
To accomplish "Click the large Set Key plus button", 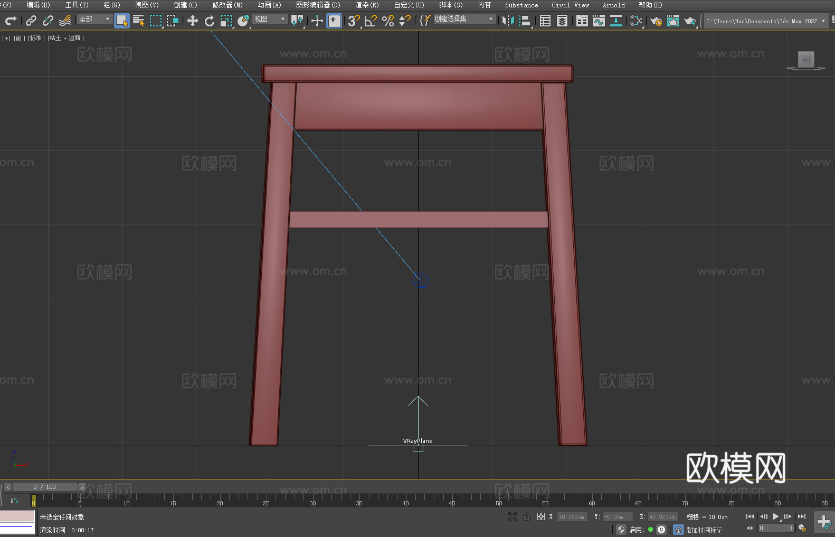I will pos(823,522).
